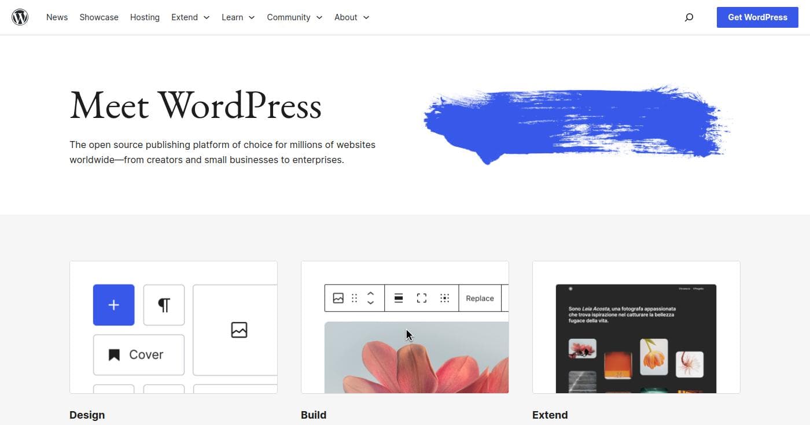Open the Showcase menu item
This screenshot has height=425, width=810.
(98, 17)
